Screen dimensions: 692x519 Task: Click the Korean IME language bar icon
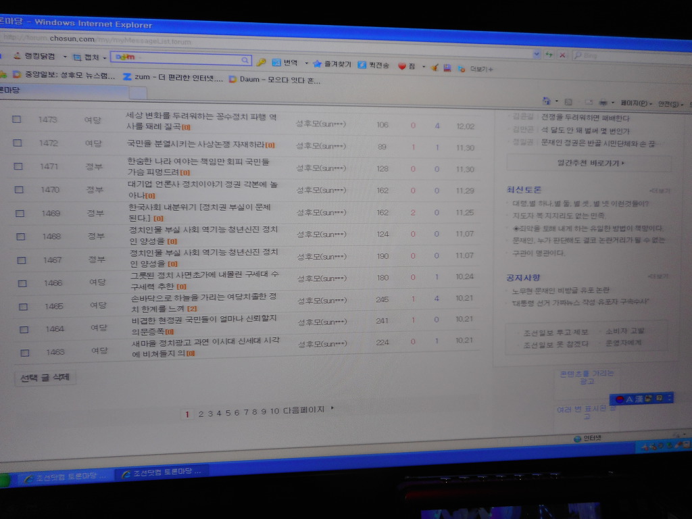tap(620, 399)
